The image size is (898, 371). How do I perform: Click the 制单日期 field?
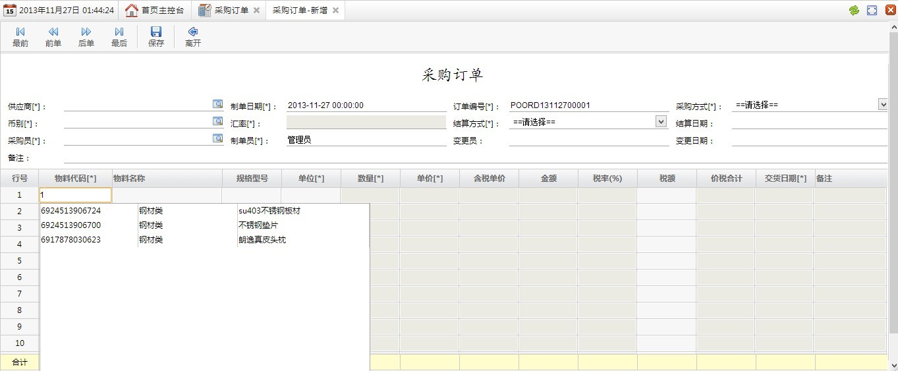[x=366, y=105]
